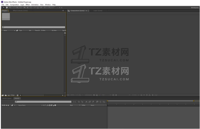Create a new composition from Project footer
This screenshot has height=129, width=200.
click(x=9, y=95)
